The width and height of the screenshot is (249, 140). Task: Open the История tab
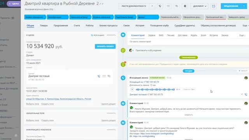point(140,26)
